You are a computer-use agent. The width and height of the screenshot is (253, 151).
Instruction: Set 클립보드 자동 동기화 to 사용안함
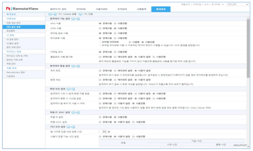(154, 57)
